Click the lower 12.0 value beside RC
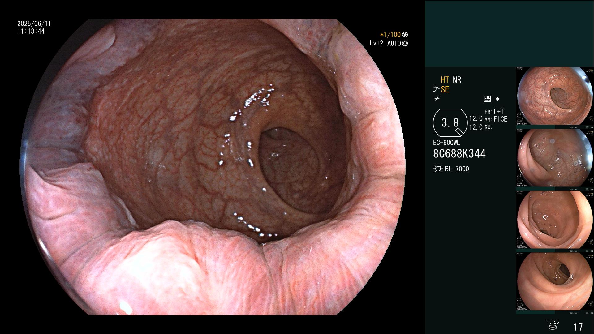This screenshot has height=334, width=594. [476, 127]
